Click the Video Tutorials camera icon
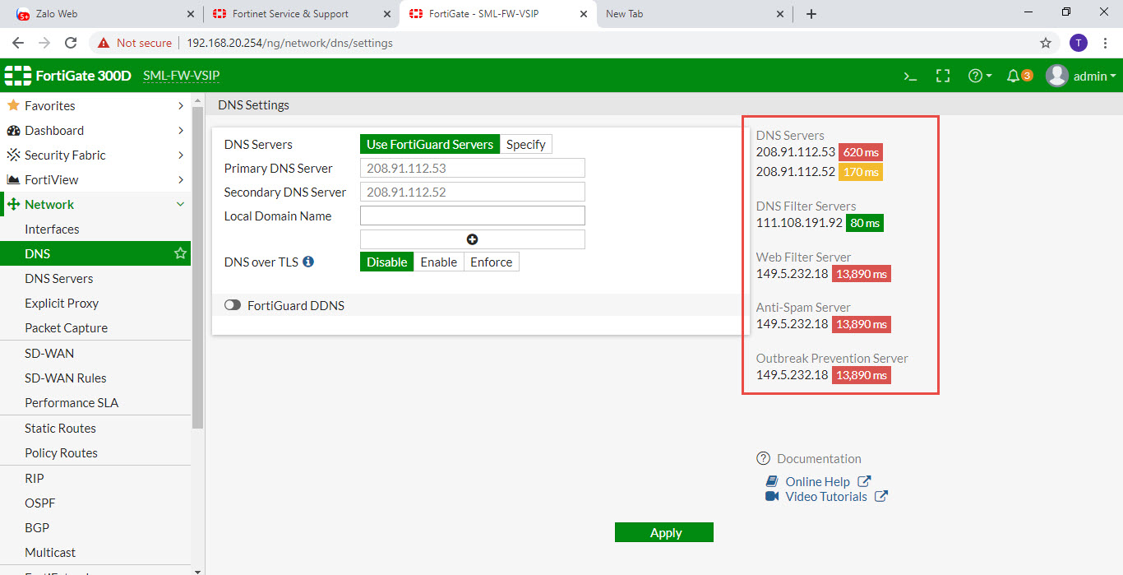1123x575 pixels. [x=772, y=496]
